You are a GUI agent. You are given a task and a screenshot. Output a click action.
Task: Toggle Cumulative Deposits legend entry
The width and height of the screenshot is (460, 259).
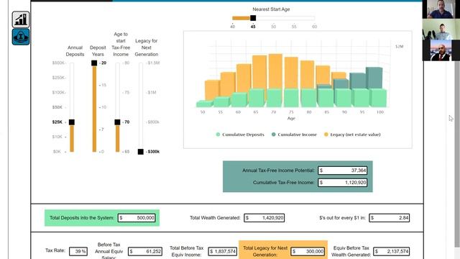pos(240,135)
